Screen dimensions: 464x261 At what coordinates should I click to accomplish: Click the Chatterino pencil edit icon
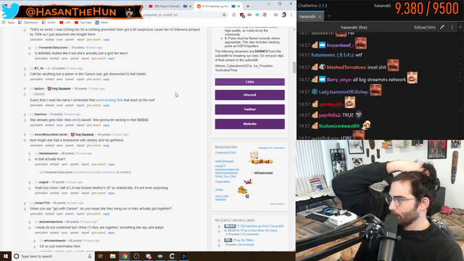(442, 28)
